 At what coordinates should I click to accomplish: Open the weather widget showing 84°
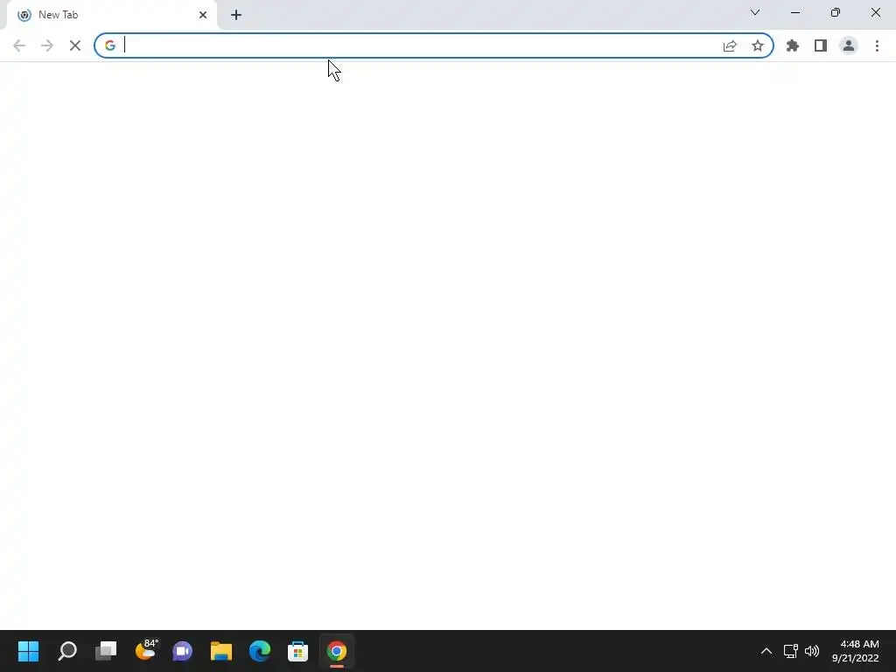(146, 650)
